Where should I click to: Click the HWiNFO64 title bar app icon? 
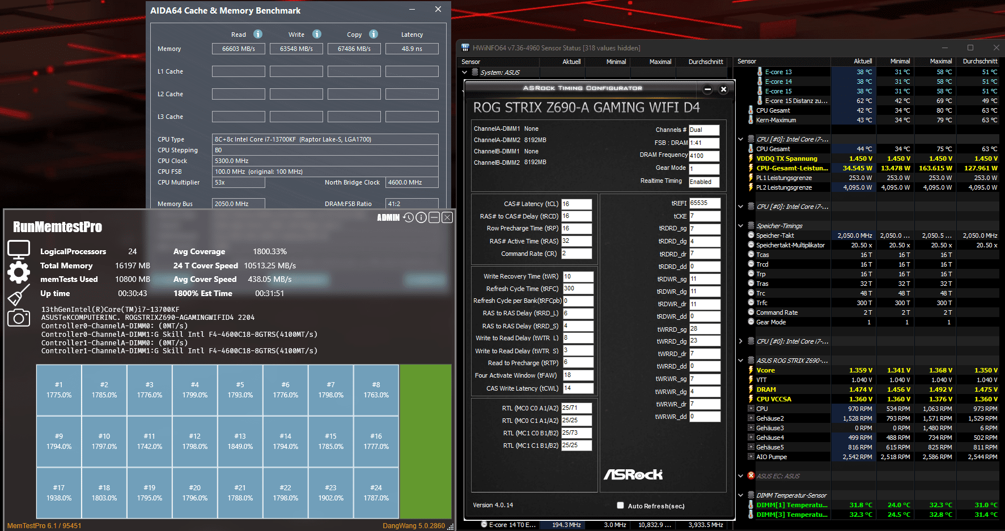pyautogui.click(x=465, y=48)
